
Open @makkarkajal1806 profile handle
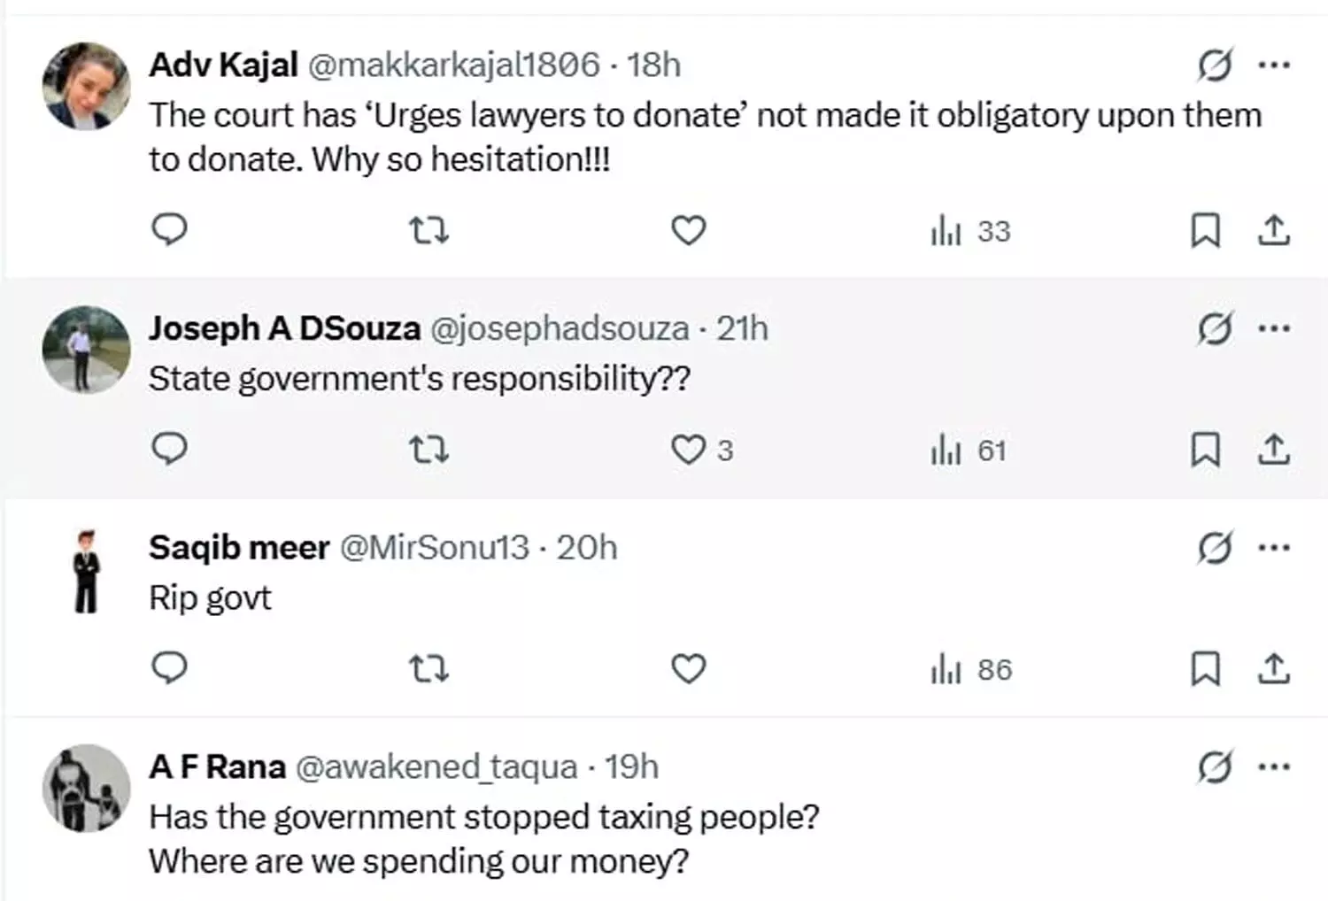[453, 65]
